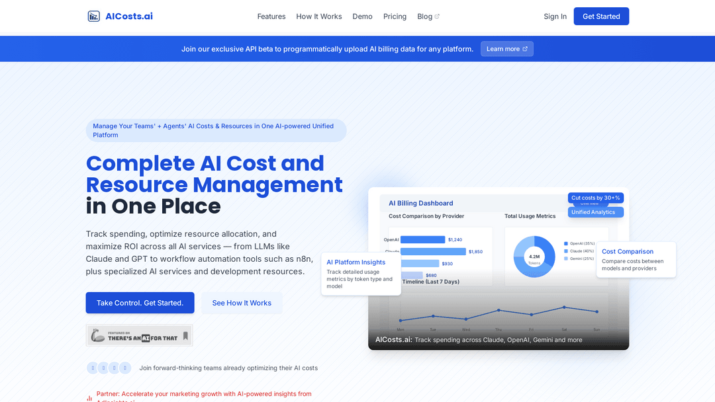
Task: Click the AI Platform Insights card
Action: pyautogui.click(x=361, y=274)
